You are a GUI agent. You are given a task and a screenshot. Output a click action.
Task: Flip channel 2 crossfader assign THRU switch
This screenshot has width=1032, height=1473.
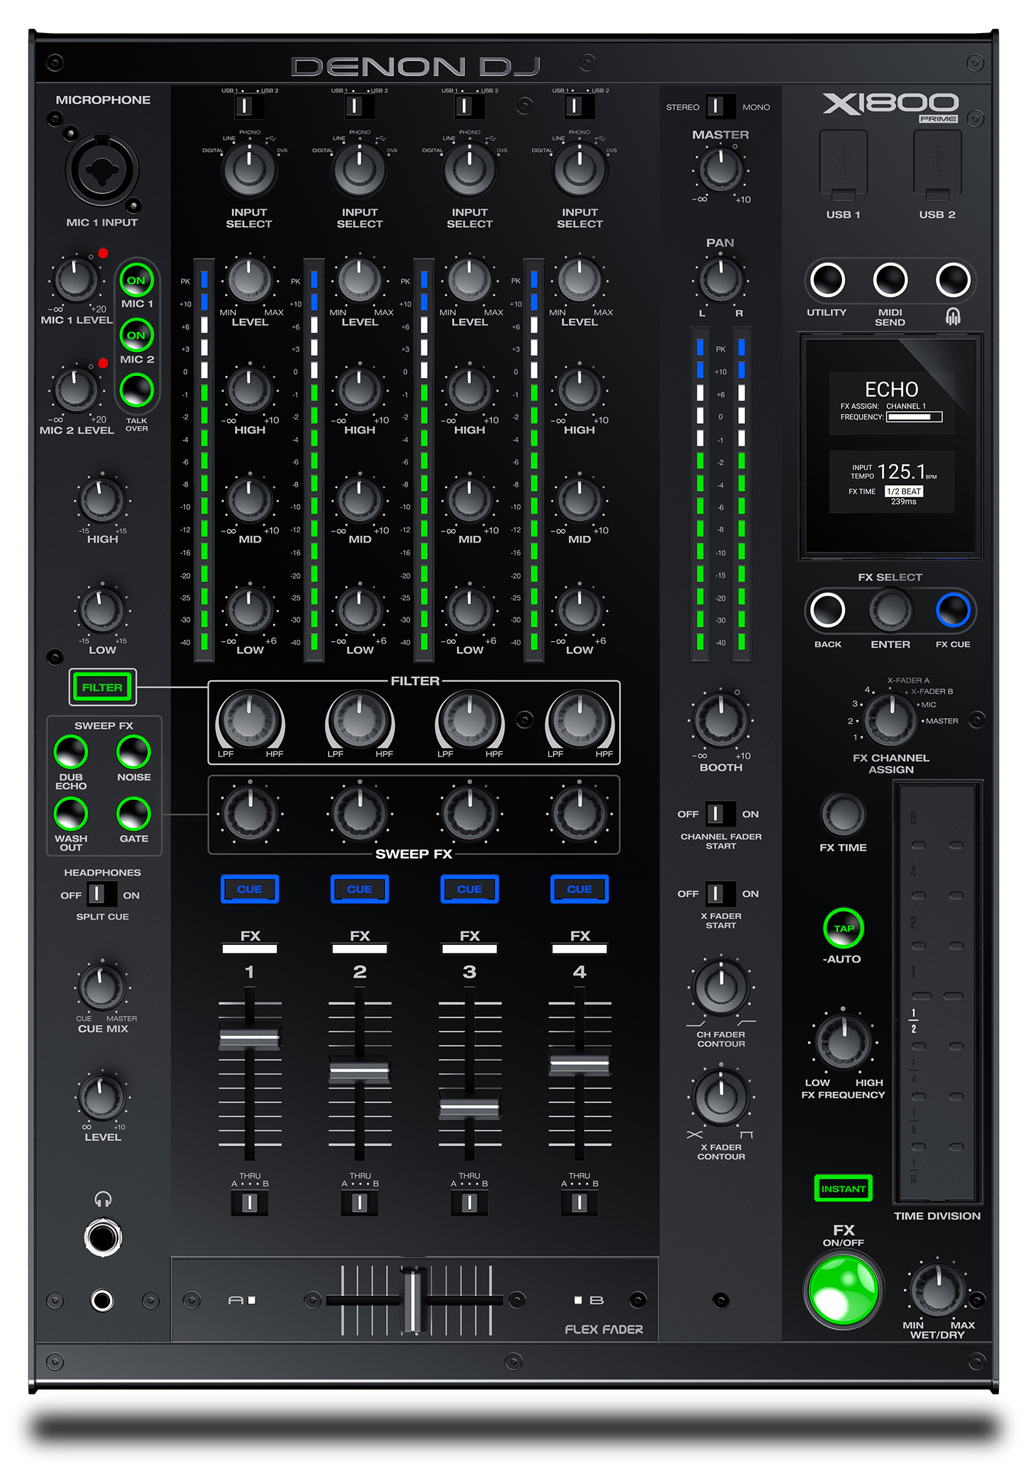pos(360,1203)
